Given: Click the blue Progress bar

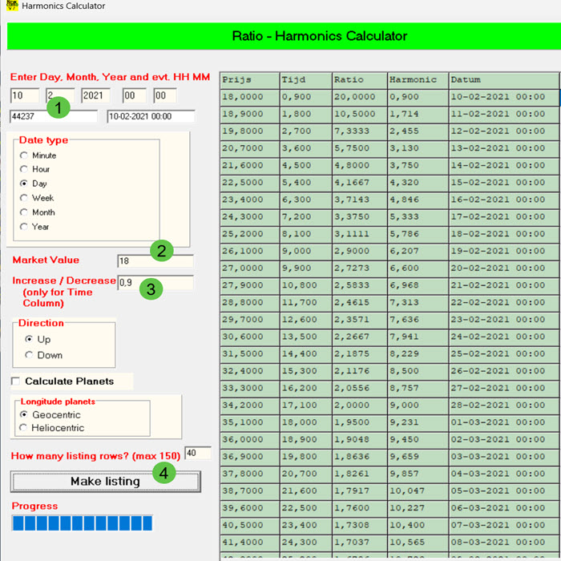Looking at the screenshot, I should coord(82,523).
